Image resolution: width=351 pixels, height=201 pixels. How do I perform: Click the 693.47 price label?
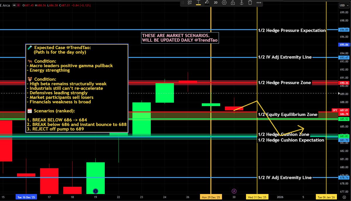click(344, 57)
